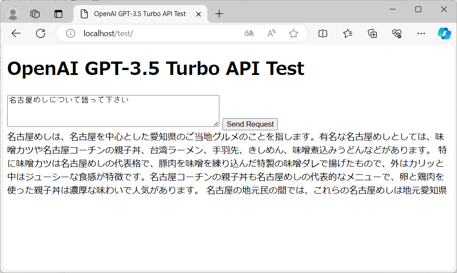Click the response line starting 噌カツや名古屋コーチン

(227, 150)
